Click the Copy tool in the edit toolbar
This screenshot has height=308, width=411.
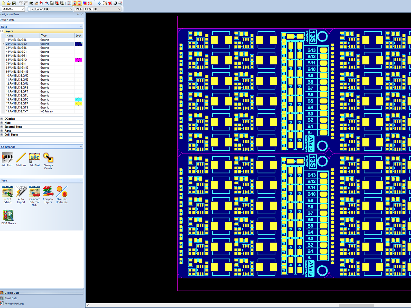[x=105, y=3]
